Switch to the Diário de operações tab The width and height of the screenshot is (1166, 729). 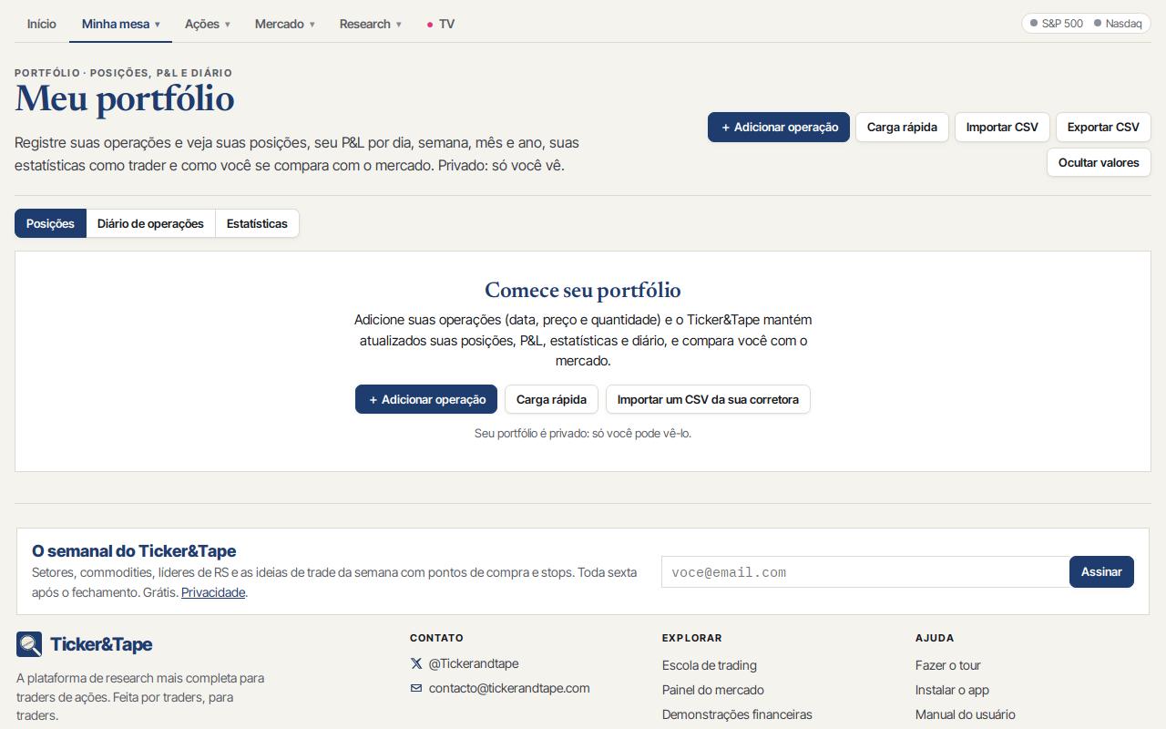(x=150, y=223)
